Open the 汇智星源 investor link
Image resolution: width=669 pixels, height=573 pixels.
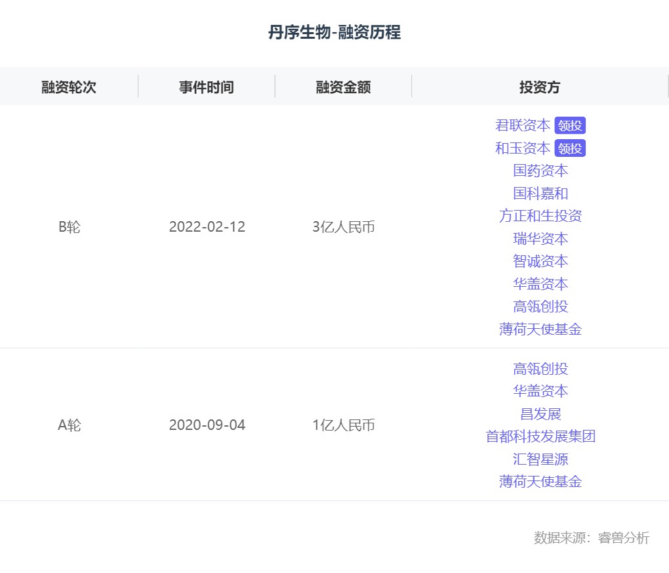[x=540, y=459]
